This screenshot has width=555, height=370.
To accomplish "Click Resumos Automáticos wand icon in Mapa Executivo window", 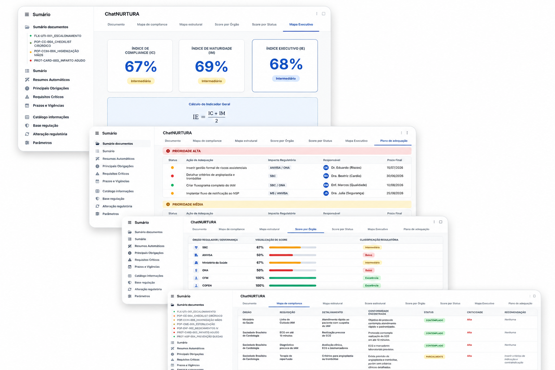I will click(27, 79).
